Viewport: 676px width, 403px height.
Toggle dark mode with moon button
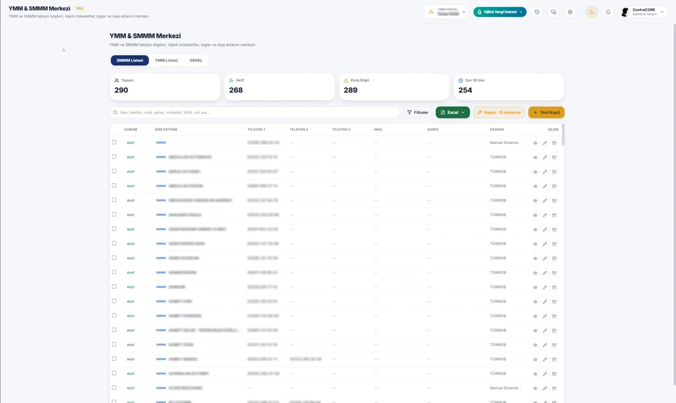pos(591,12)
